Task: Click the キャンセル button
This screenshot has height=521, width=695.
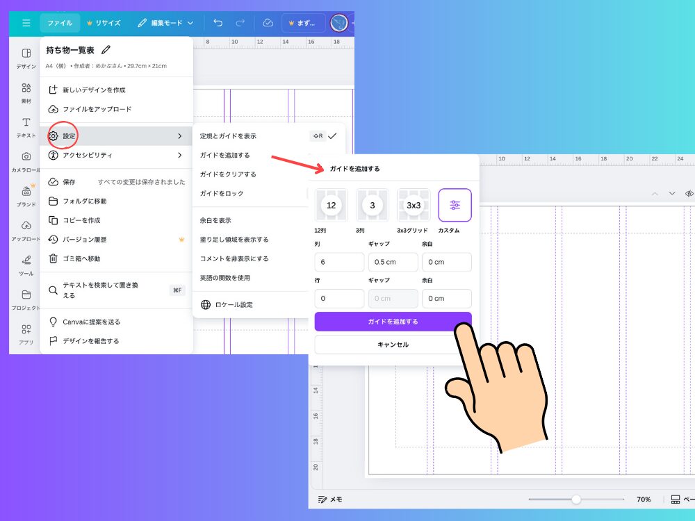Action: tap(393, 345)
